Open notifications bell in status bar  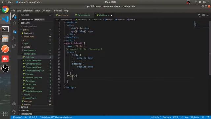(208, 117)
